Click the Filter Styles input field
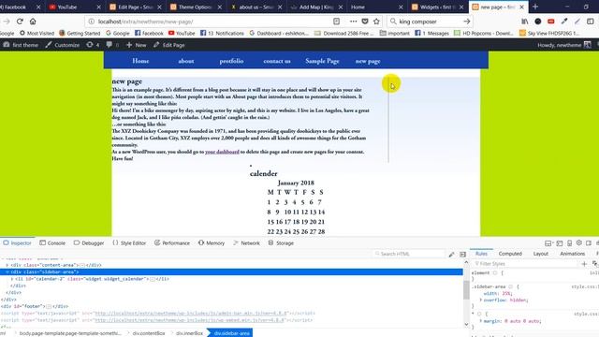 pos(525,264)
